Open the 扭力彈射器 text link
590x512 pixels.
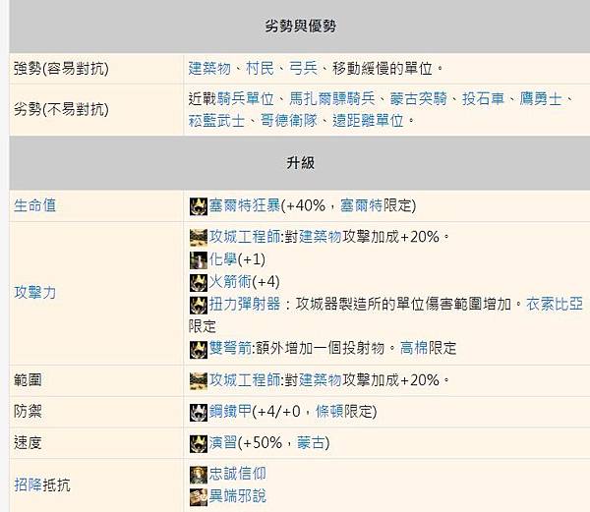[245, 304]
